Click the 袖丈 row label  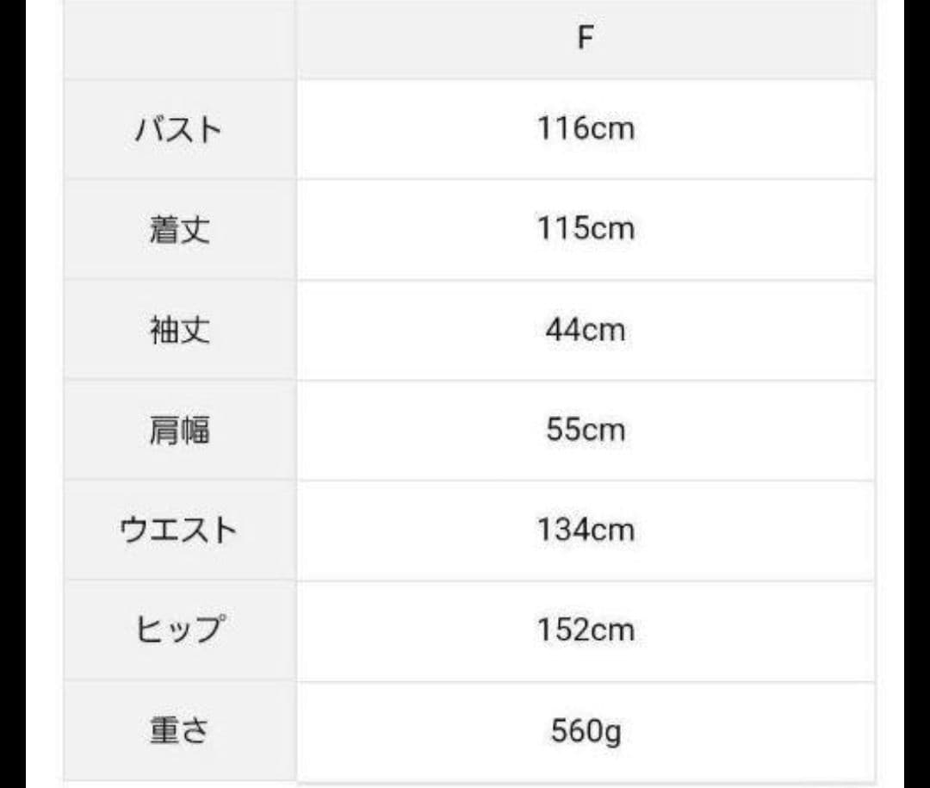point(179,330)
